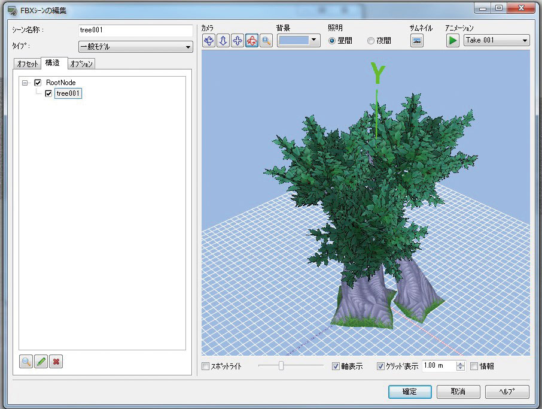This screenshot has height=409, width=542.
Task: Click the magnifier icon below the node tree
Action: (26, 362)
